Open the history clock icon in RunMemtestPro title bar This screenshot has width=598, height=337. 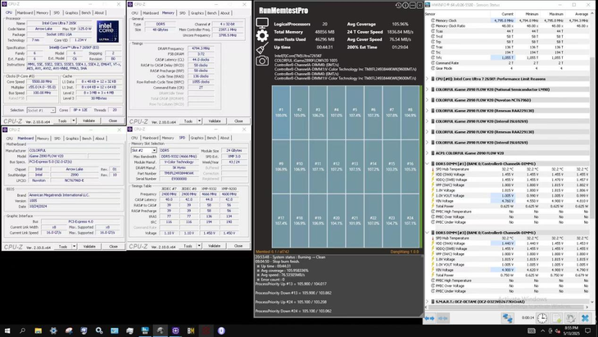pos(399,6)
